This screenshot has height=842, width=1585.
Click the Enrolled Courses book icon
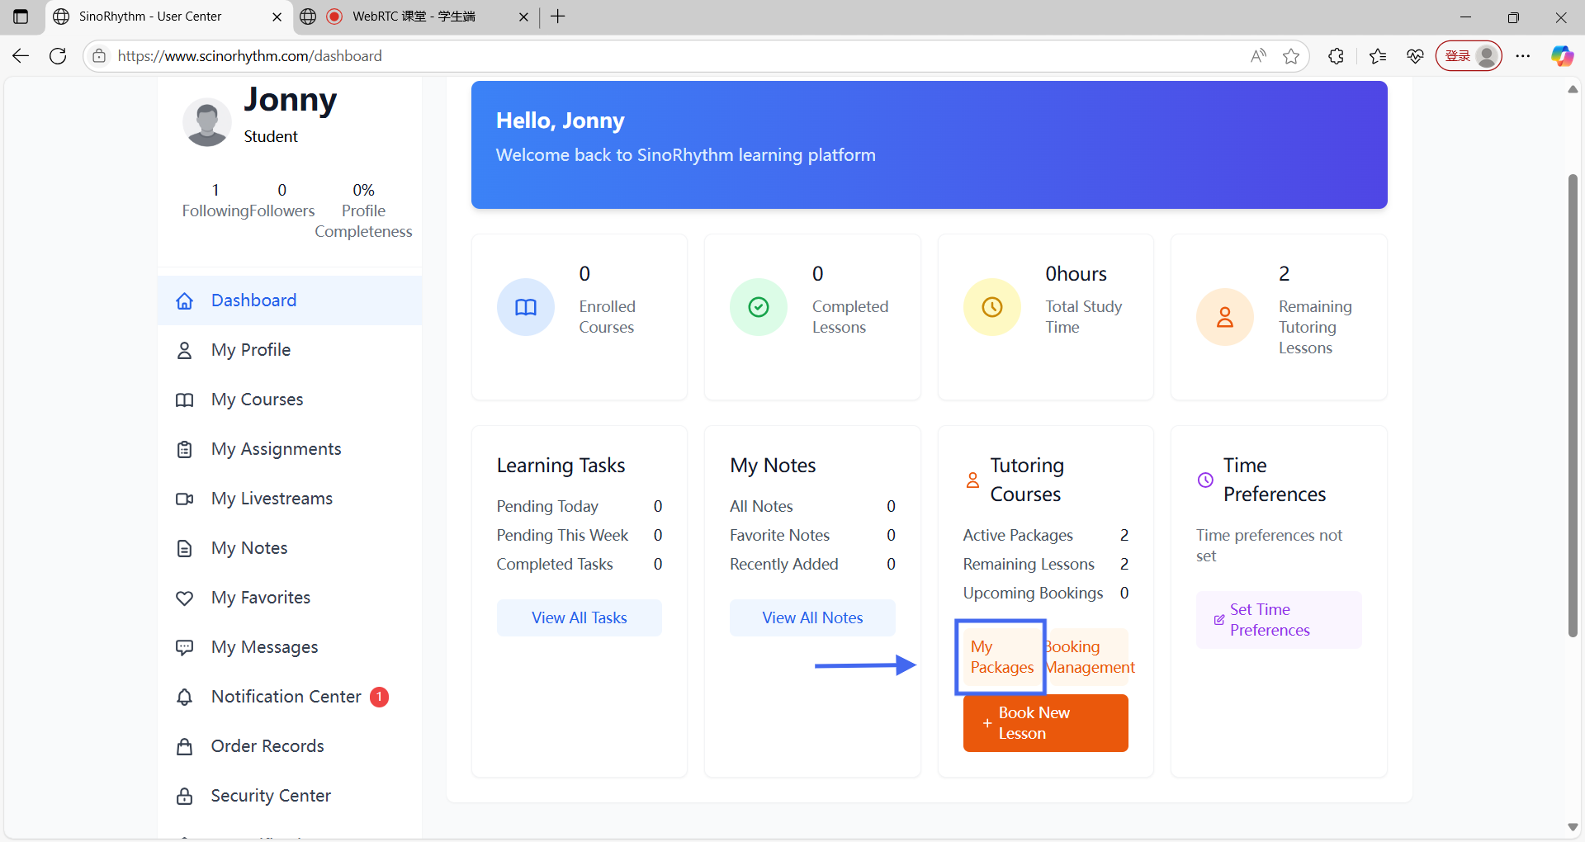tap(526, 307)
